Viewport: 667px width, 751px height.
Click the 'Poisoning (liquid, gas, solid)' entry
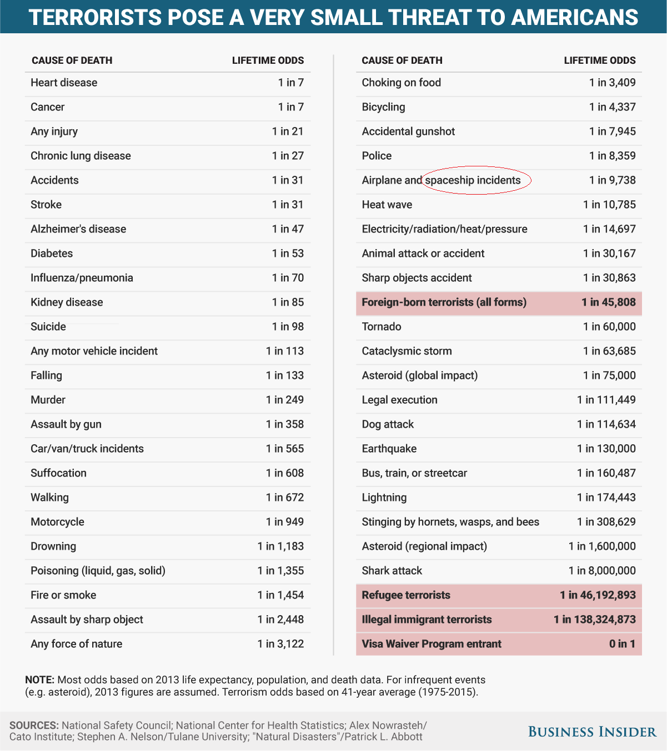click(98, 571)
